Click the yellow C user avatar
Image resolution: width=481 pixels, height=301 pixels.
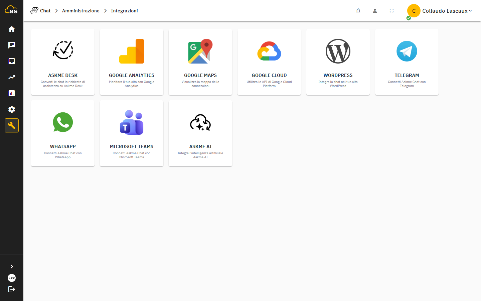[414, 11]
